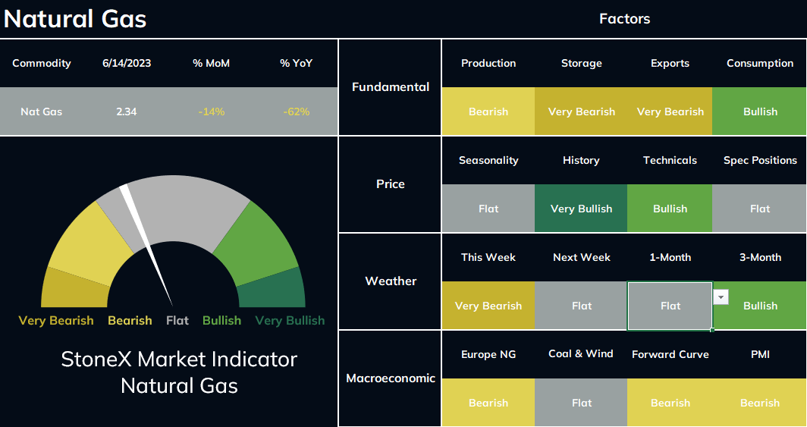Select the PMI Bearish cell

pos(760,403)
